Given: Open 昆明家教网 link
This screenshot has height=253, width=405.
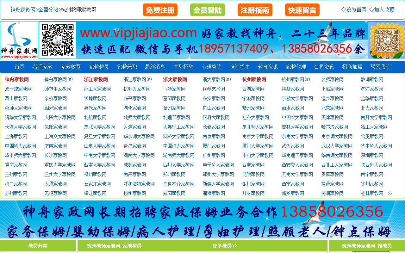Looking at the screenshot, I should (x=253, y=174).
